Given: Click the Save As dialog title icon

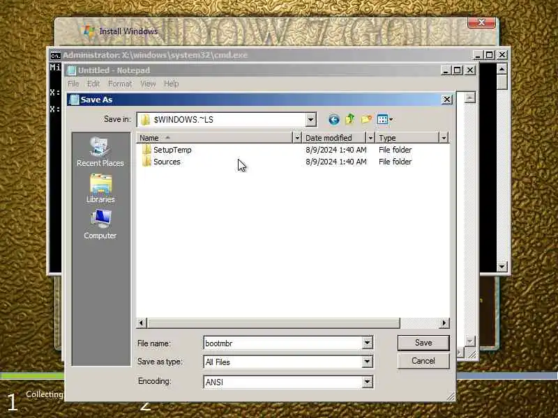Looking at the screenshot, I should [74, 100].
